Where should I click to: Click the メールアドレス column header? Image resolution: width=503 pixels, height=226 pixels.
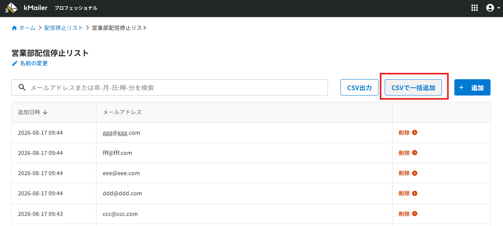122,112
